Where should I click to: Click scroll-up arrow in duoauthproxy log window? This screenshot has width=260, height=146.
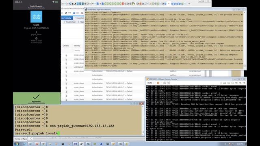245,13
